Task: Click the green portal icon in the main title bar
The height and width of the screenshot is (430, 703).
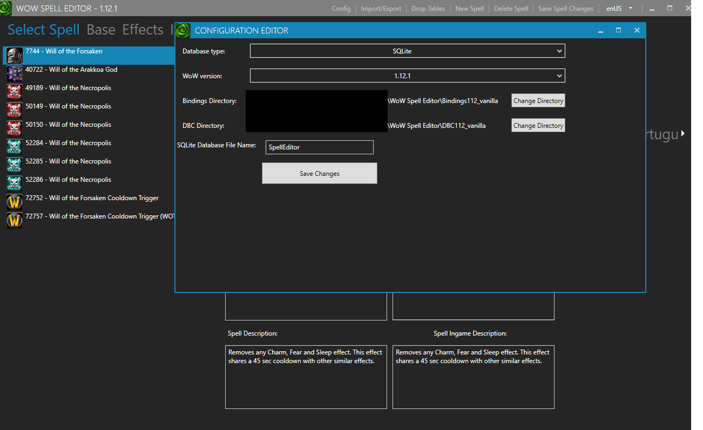Action: [x=6, y=8]
